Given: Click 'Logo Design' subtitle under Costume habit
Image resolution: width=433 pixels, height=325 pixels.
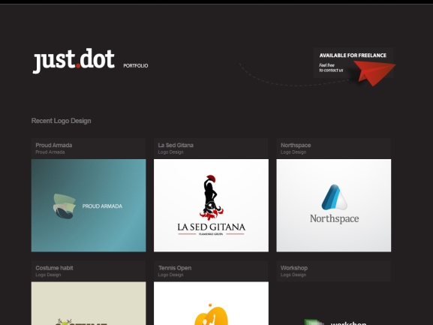Looking at the screenshot, I should point(48,275).
